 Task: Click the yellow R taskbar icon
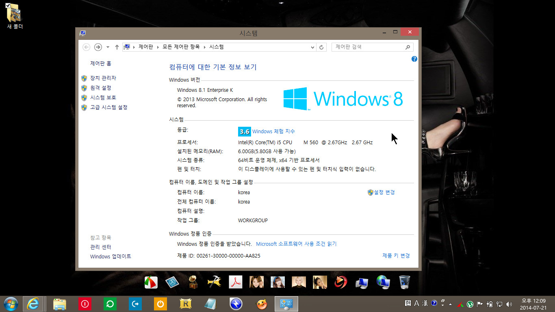click(x=186, y=304)
